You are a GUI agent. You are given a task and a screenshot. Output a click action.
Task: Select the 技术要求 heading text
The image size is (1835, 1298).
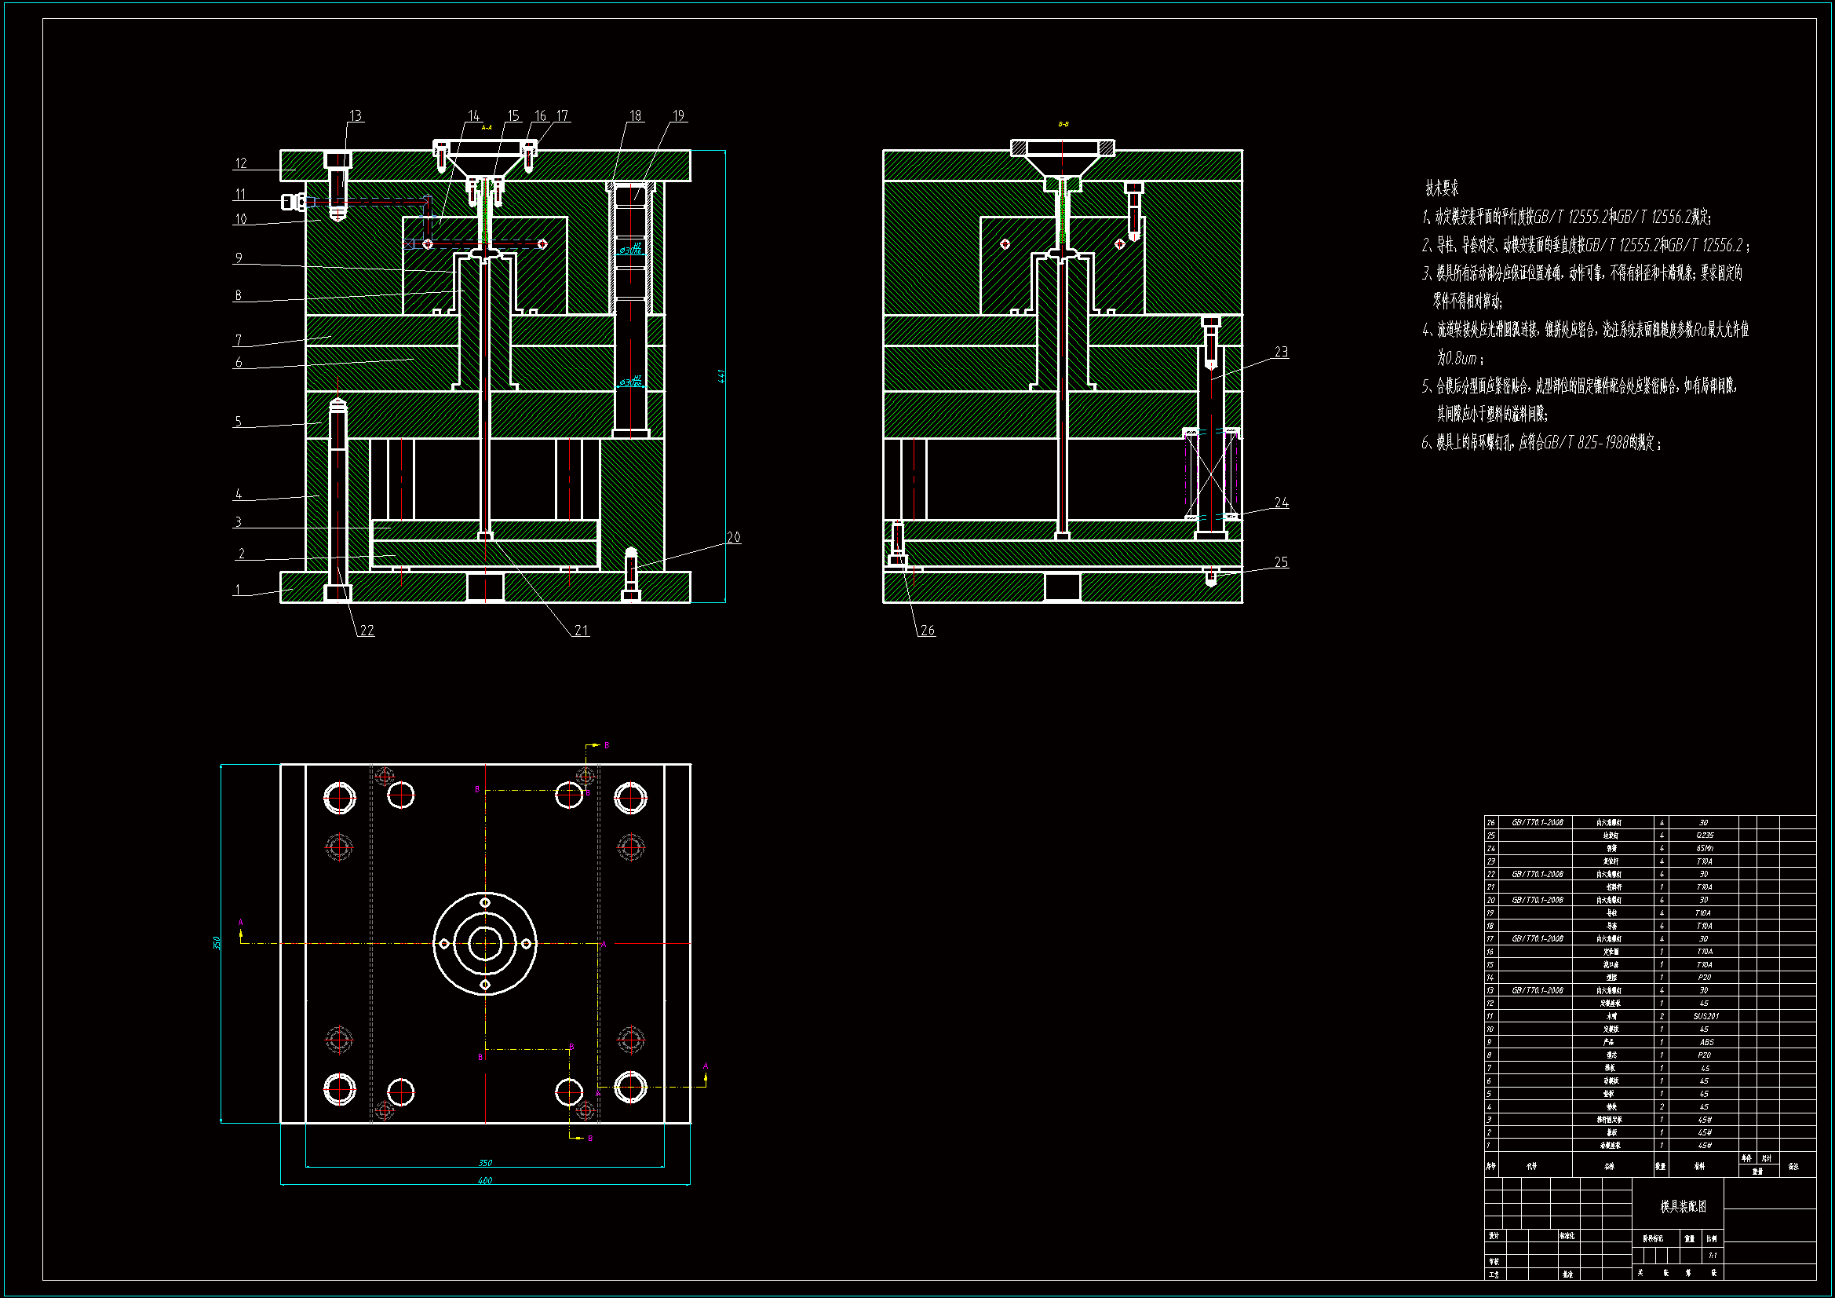1442,188
